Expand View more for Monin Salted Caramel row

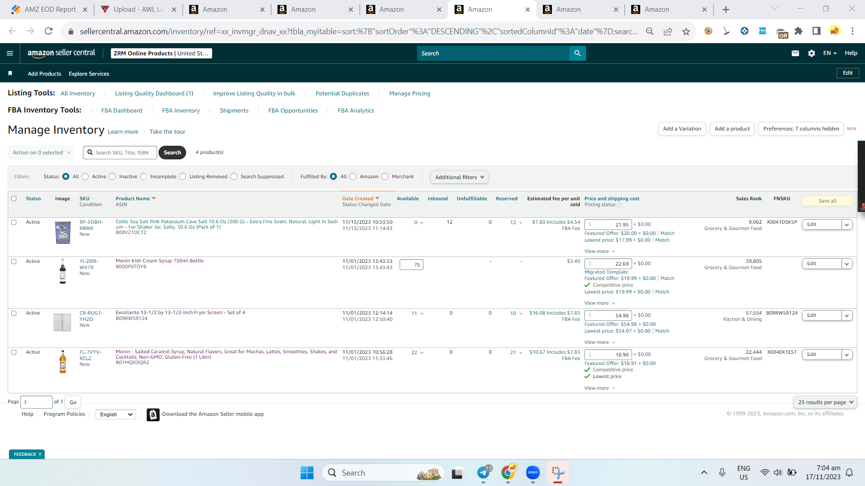[599, 388]
